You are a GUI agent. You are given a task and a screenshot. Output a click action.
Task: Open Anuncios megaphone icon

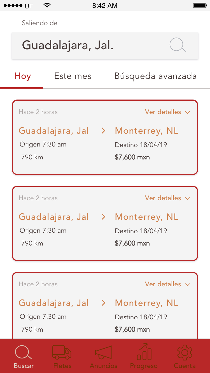pyautogui.click(x=104, y=353)
